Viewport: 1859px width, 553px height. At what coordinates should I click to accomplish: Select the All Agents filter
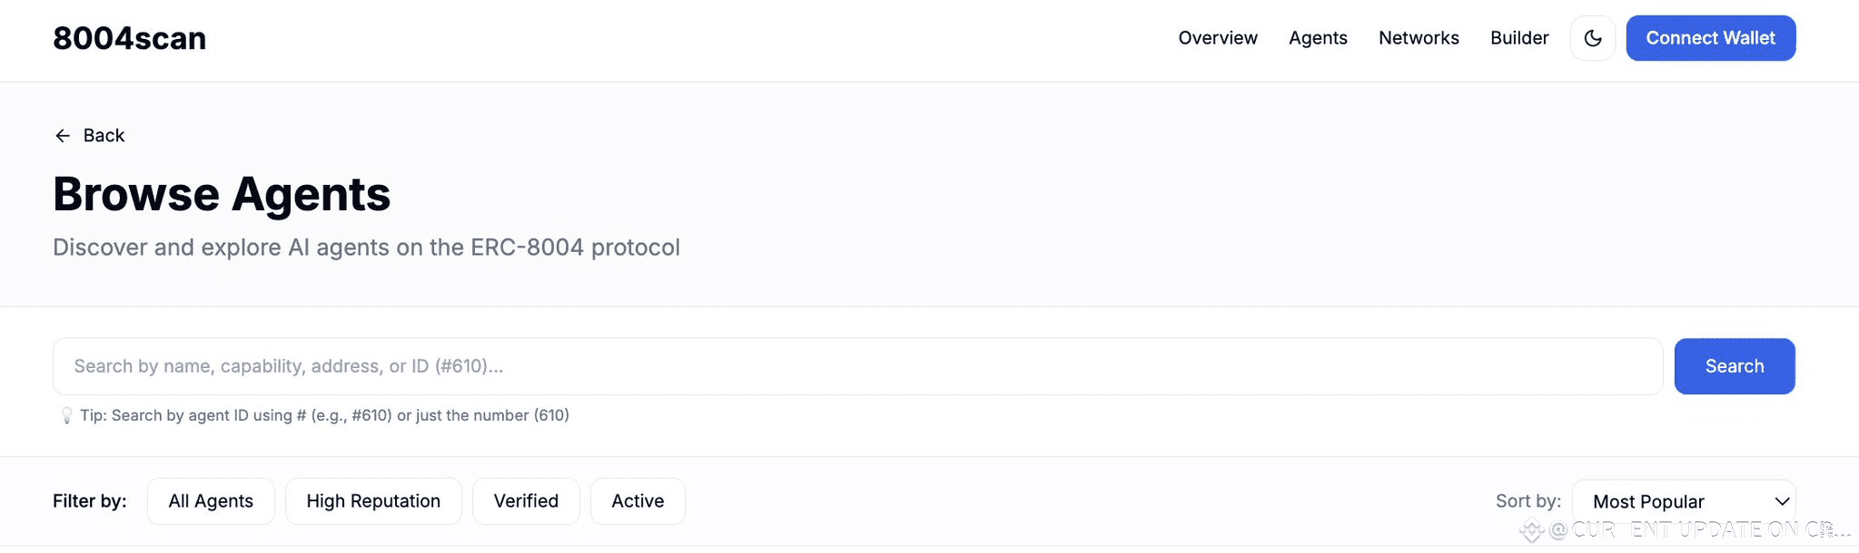point(211,501)
